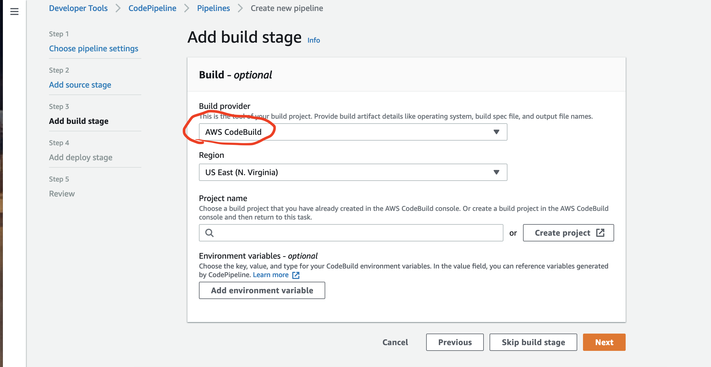Open the Learn more link
The height and width of the screenshot is (367, 711).
[x=271, y=275]
